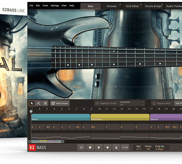The image size is (182, 164).
Task: Open the Settings menu
Action: pos(55,6)
